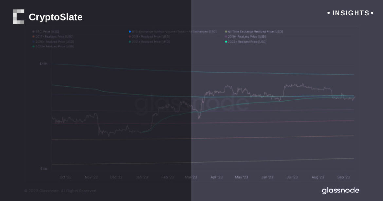Click the $40k y-axis label
This screenshot has width=383, height=201.
tap(44, 64)
